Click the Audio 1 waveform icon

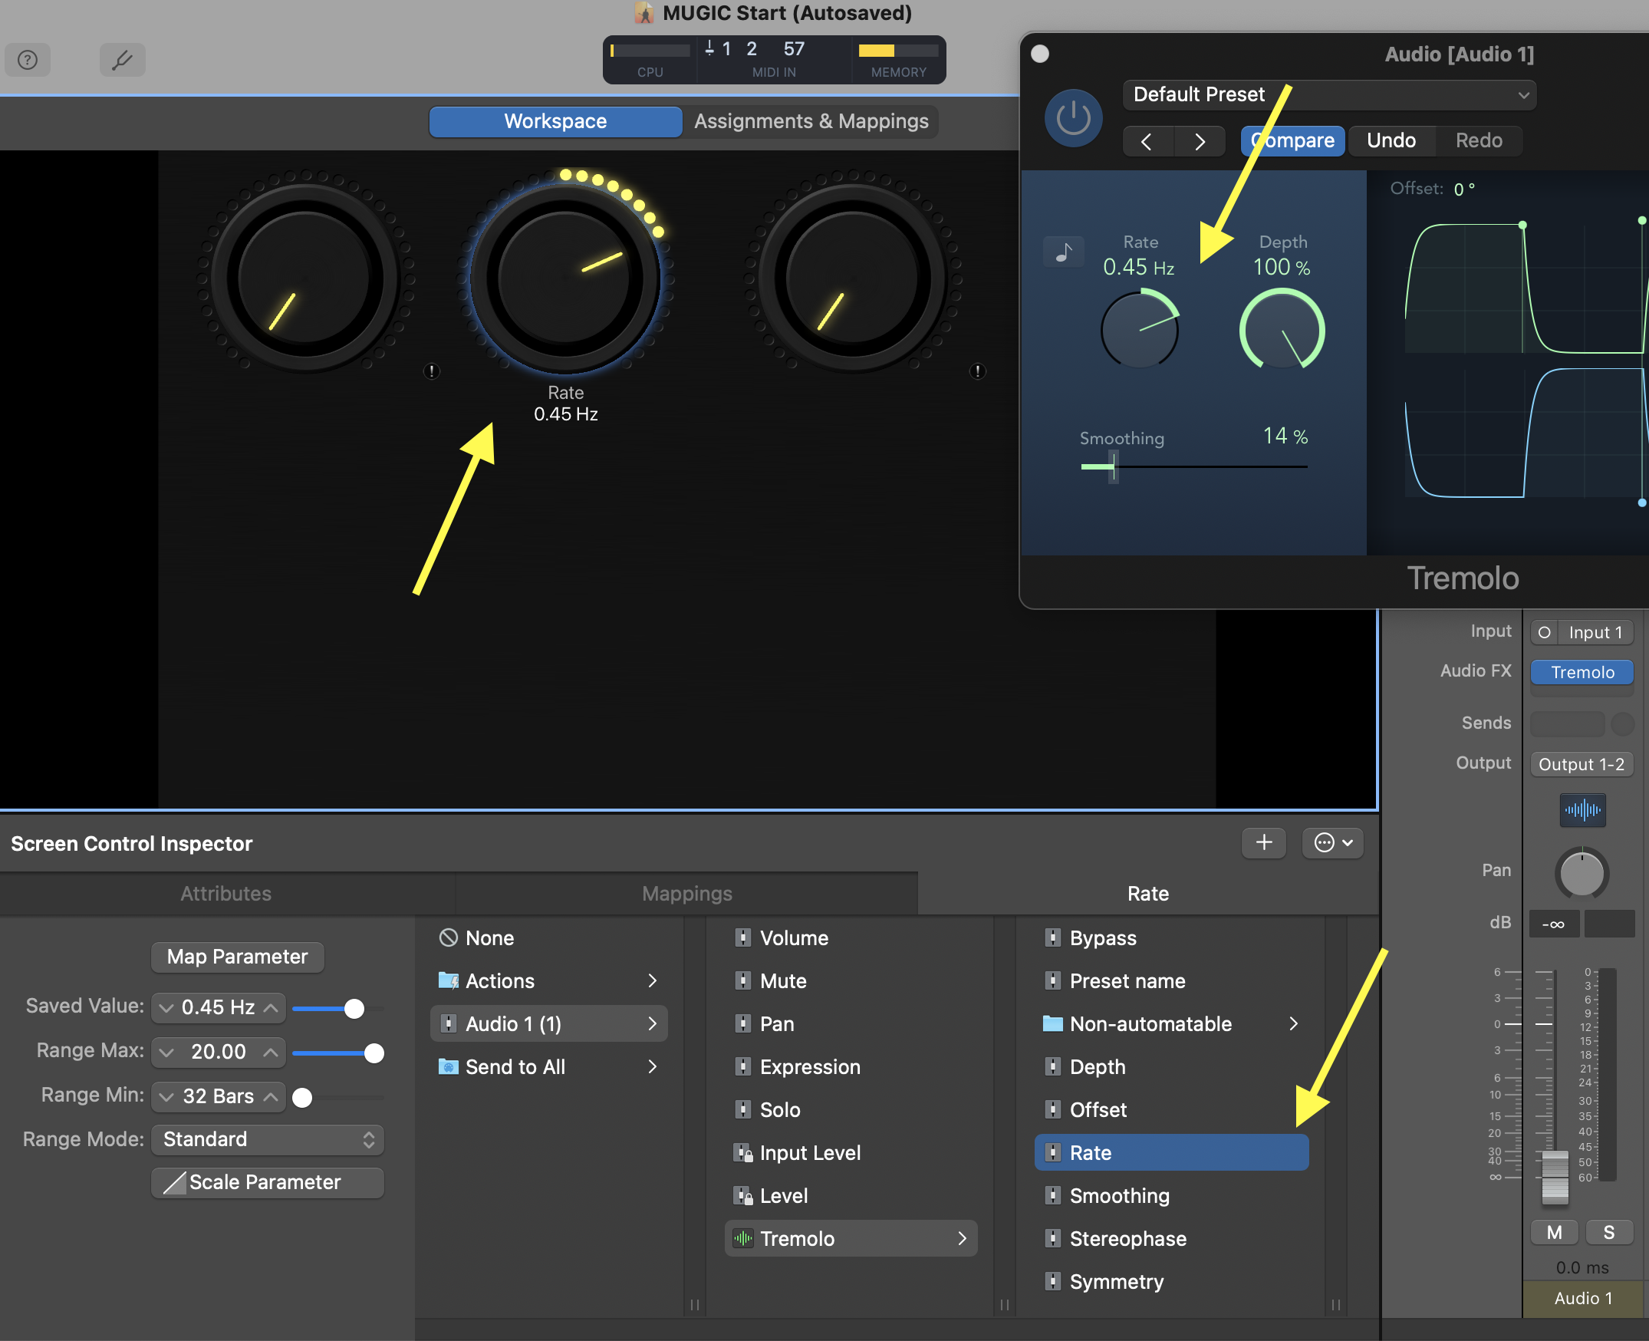[x=1582, y=810]
